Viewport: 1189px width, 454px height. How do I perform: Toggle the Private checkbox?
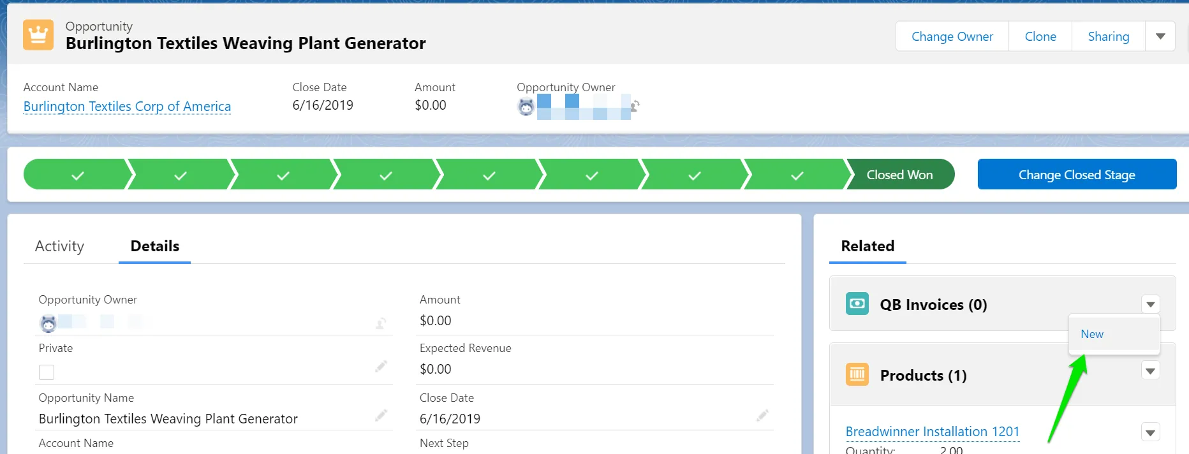[47, 372]
